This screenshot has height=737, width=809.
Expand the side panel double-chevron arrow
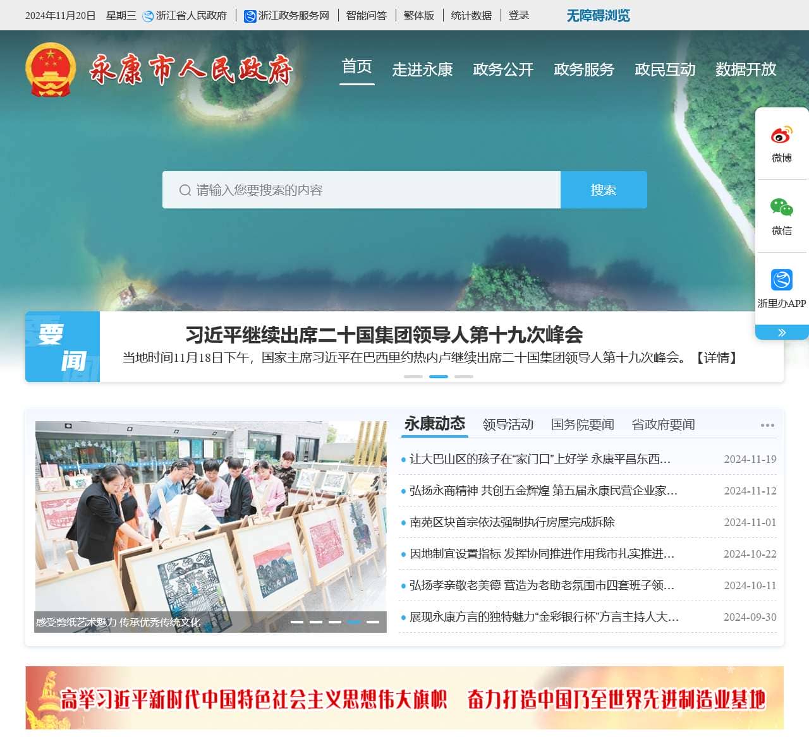click(782, 332)
